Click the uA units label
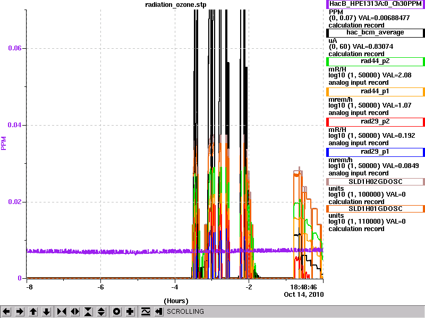425x318 pixels. point(333,41)
